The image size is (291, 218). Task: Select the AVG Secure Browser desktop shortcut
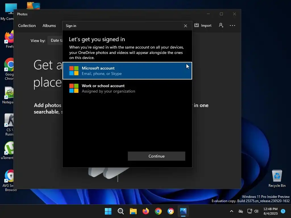(x=9, y=181)
